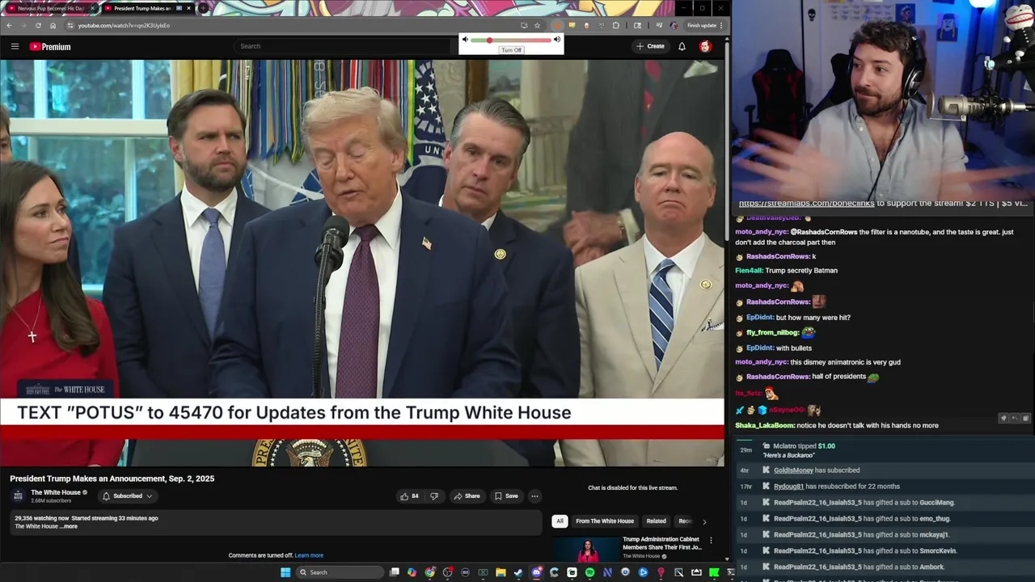Open The White House channel avatar
The width and height of the screenshot is (1035, 582).
[x=18, y=496]
